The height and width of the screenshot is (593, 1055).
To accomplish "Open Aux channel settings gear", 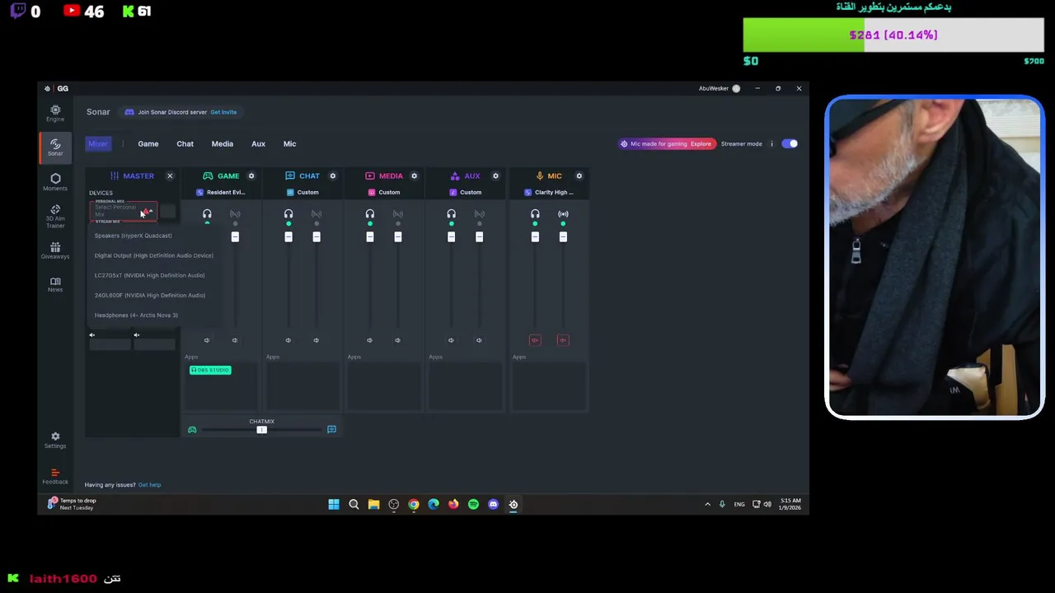I will pos(495,175).
